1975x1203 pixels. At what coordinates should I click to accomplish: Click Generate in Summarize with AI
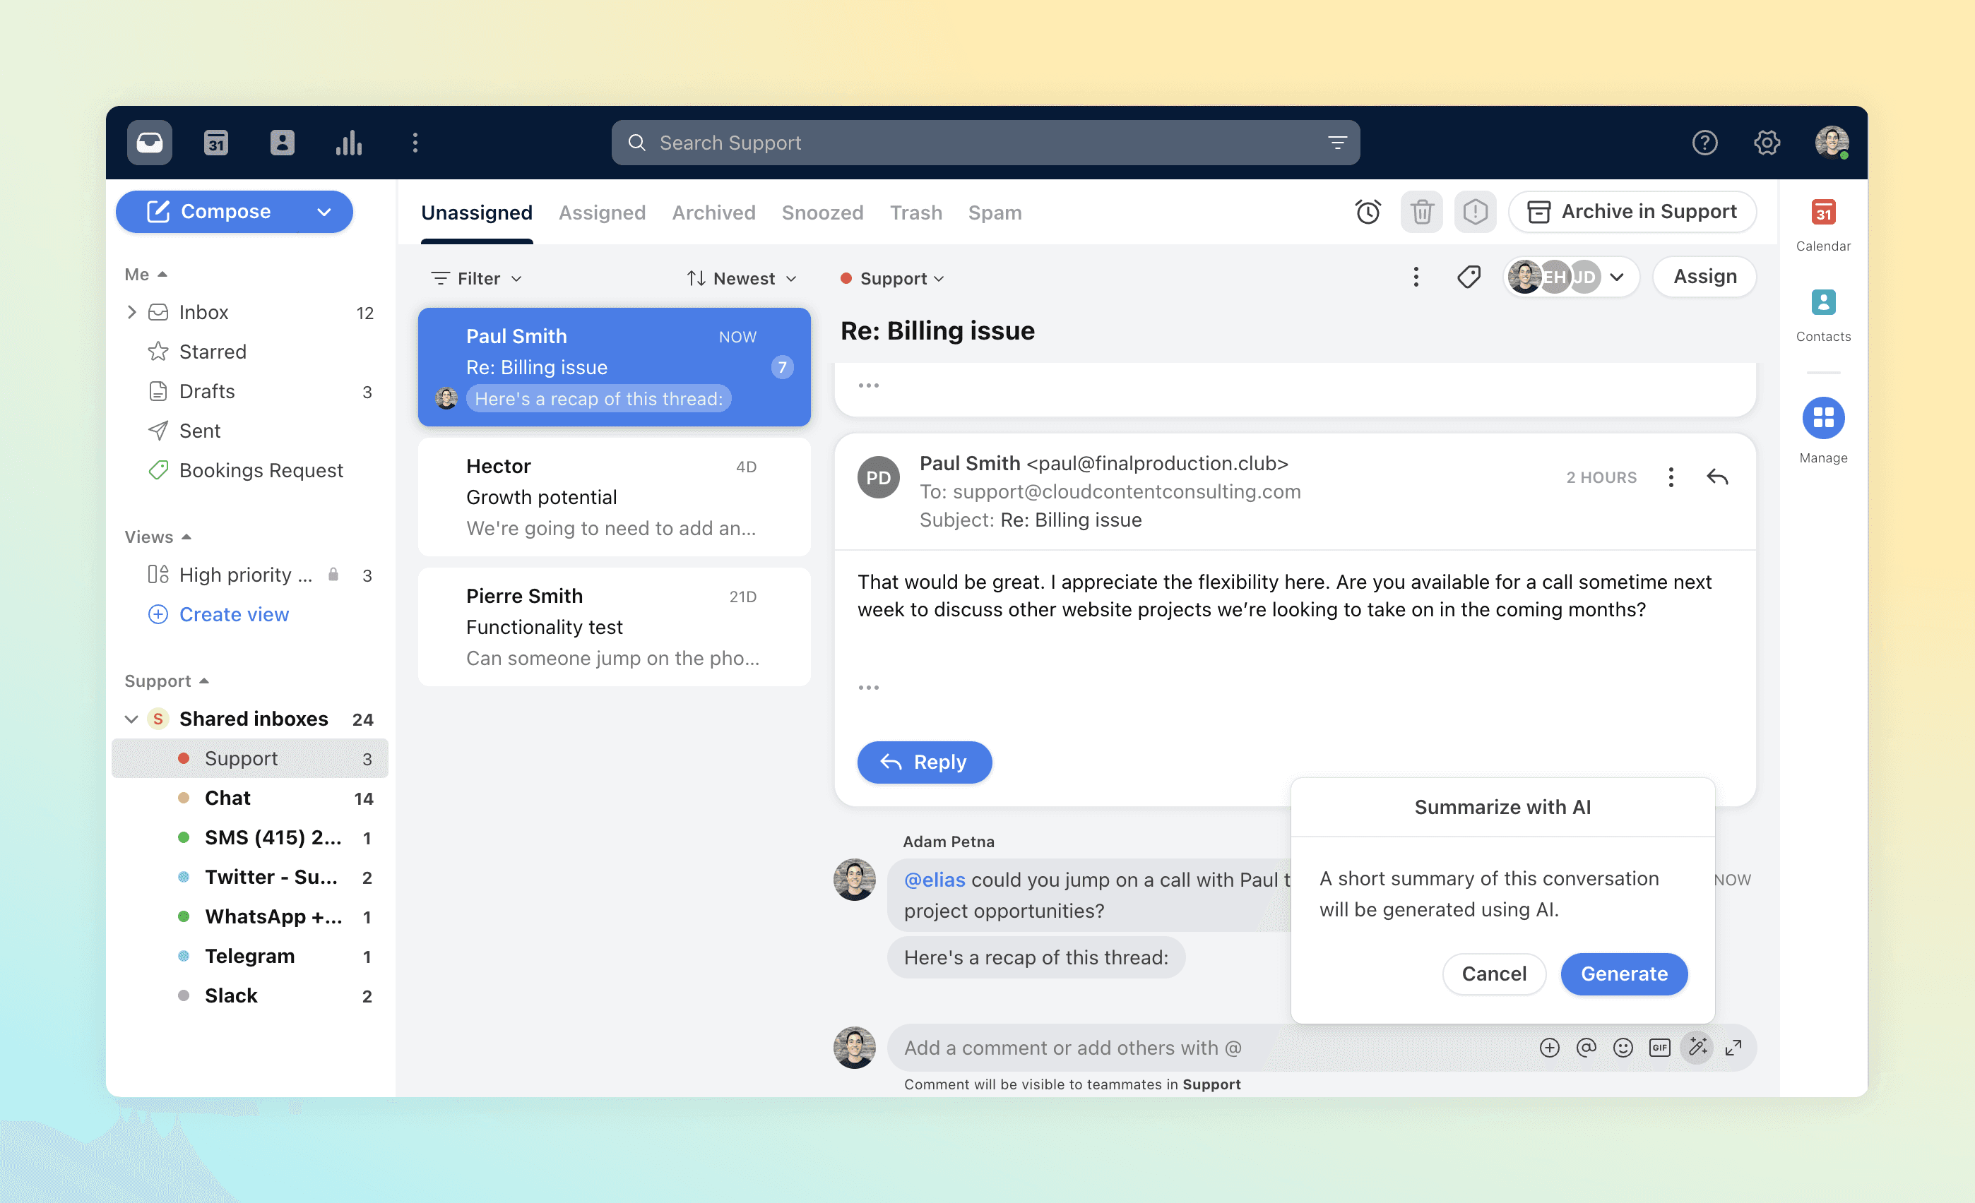(1624, 974)
